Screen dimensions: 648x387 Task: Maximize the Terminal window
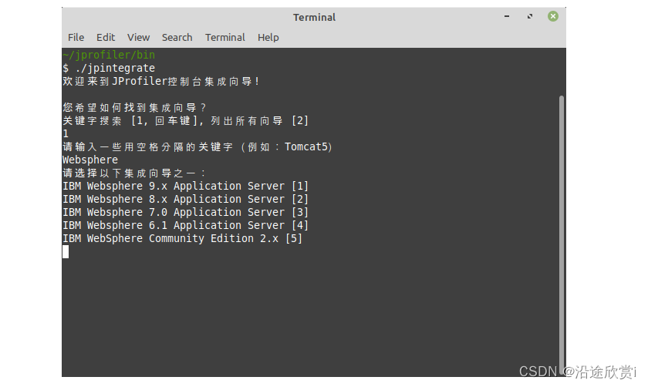click(x=530, y=16)
